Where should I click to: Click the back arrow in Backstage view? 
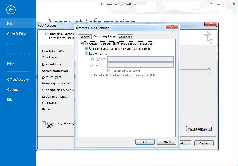point(11,10)
